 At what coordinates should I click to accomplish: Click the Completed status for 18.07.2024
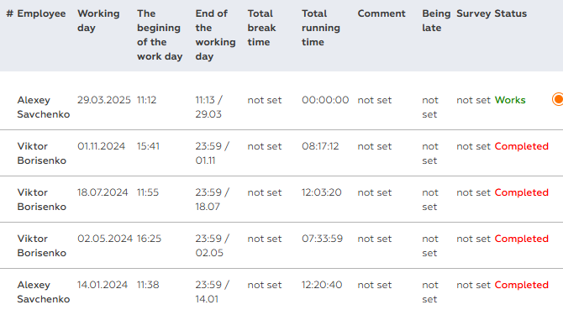click(521, 192)
